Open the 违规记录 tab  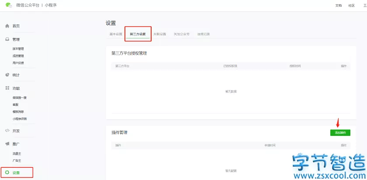(204, 34)
